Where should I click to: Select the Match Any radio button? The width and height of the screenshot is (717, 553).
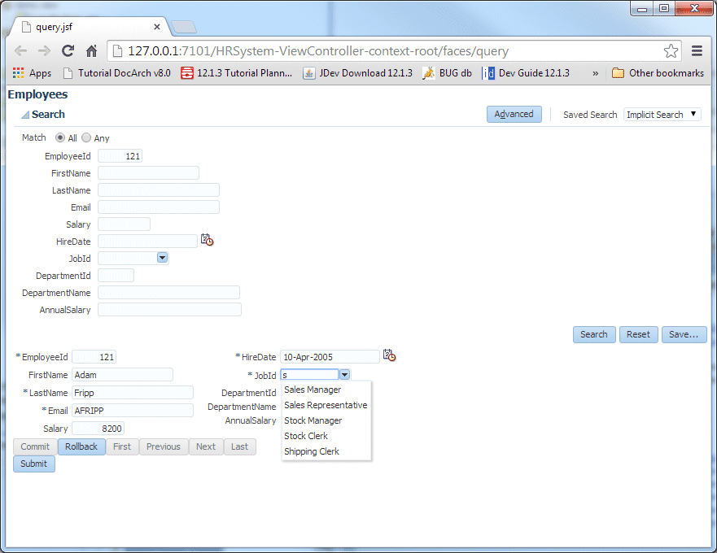point(86,137)
